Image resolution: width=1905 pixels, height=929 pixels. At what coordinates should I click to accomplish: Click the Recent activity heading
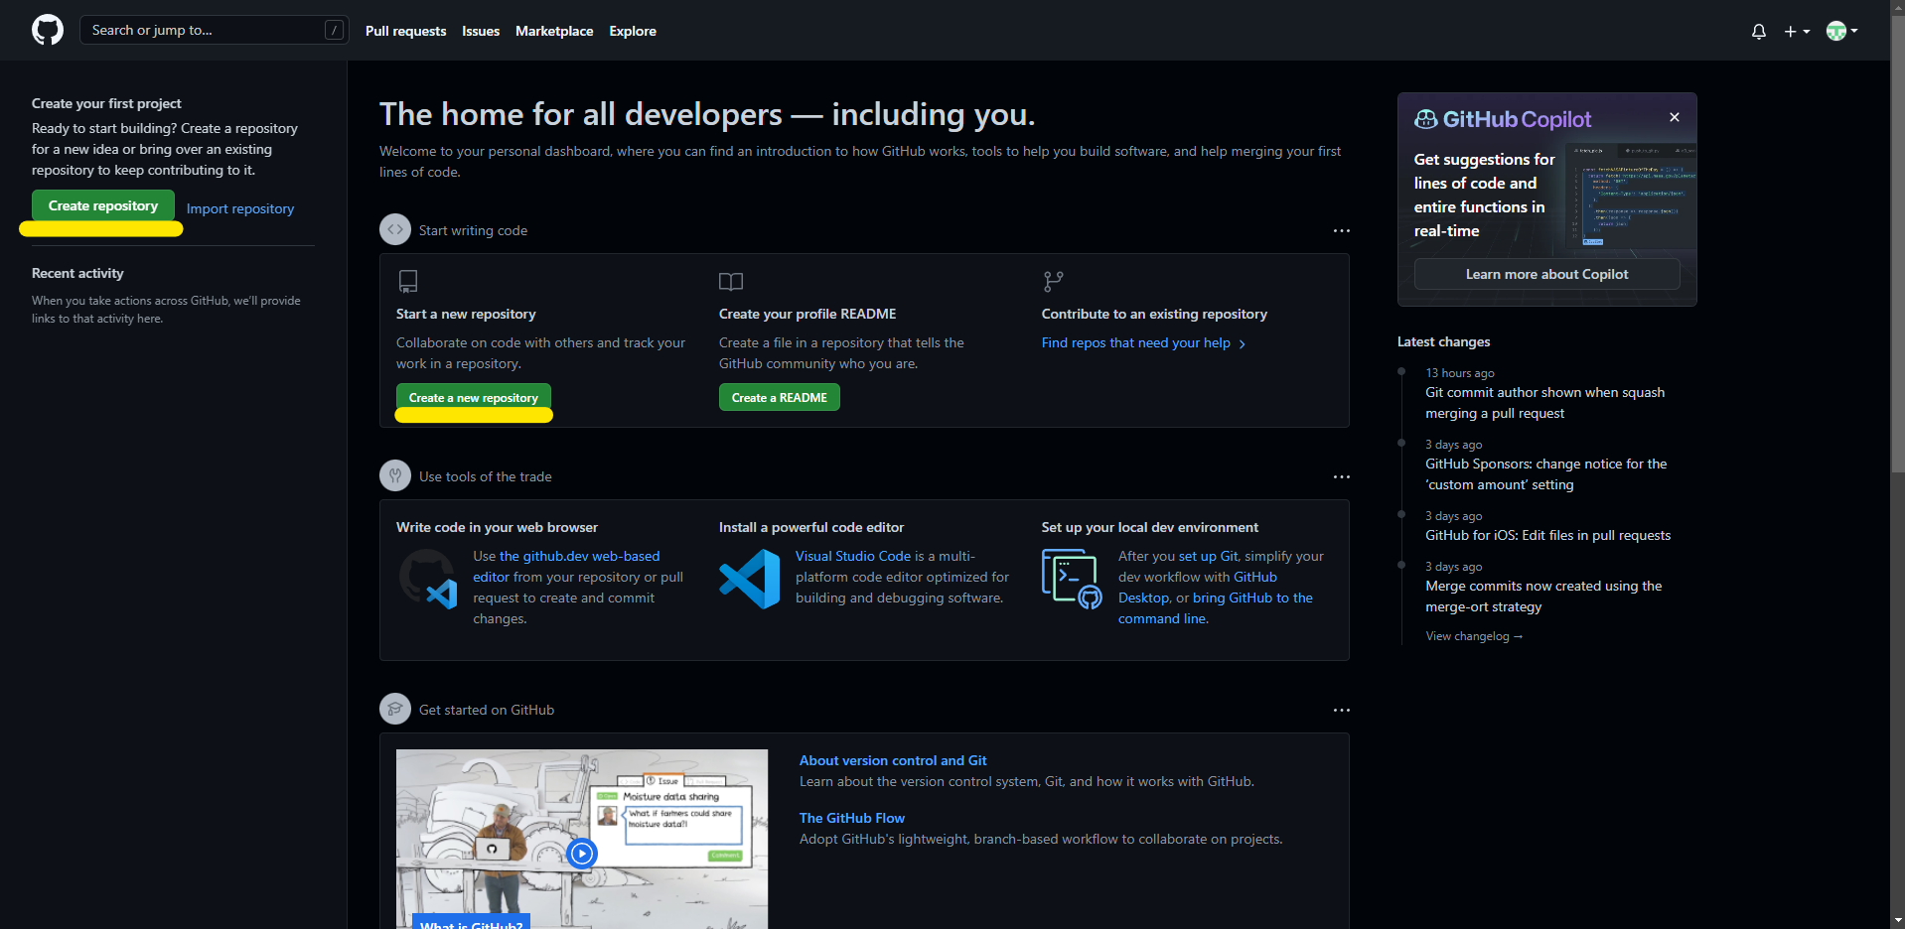click(77, 273)
